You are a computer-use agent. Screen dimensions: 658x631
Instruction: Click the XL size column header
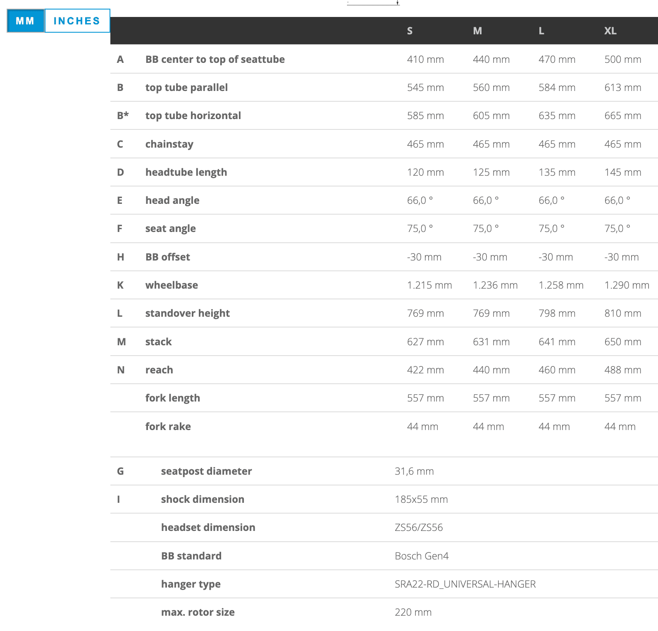point(610,31)
